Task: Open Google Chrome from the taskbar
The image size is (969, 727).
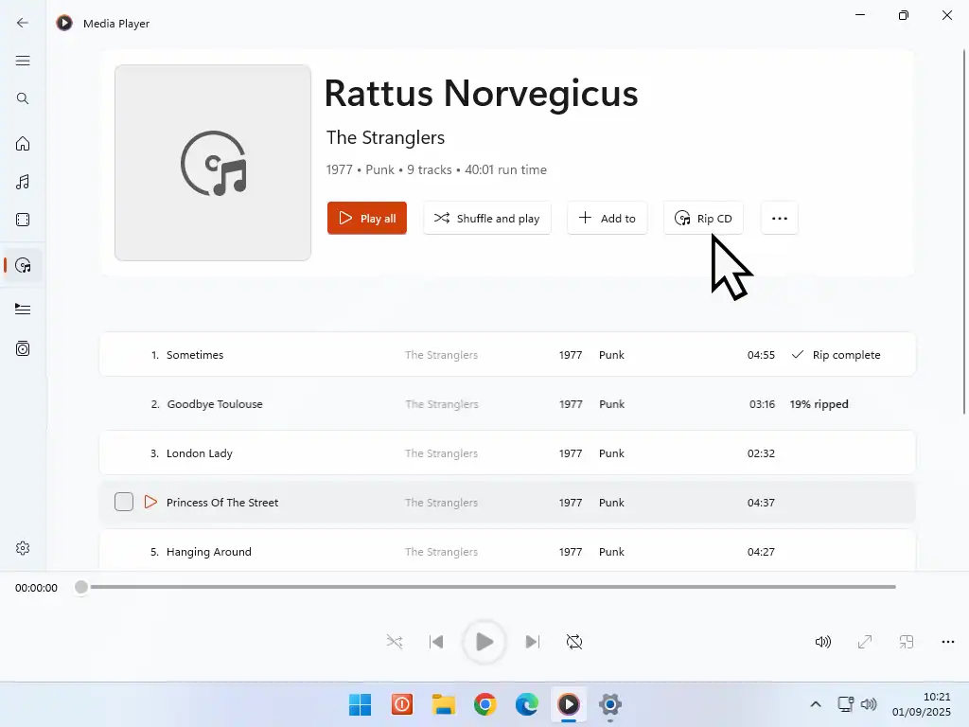Action: click(x=485, y=704)
